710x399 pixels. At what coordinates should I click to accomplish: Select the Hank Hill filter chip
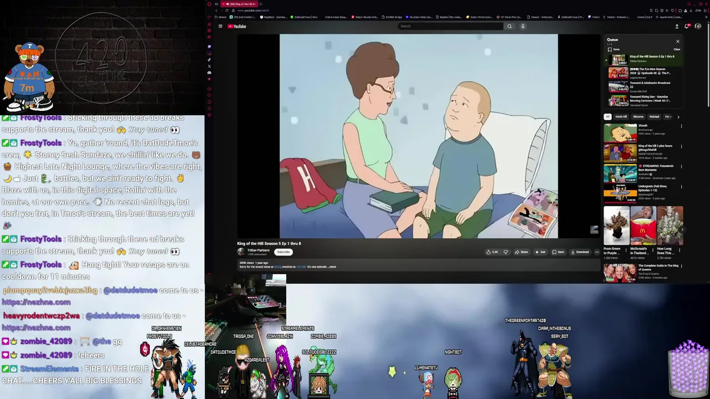click(621, 117)
